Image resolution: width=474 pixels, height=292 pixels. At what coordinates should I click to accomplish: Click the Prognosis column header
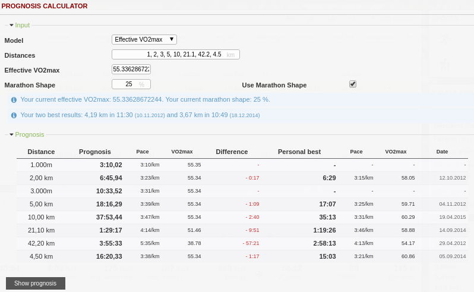pos(95,152)
